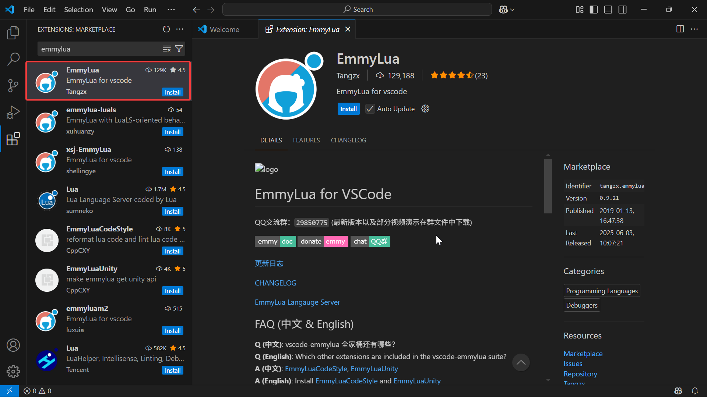The image size is (707, 397).
Task: Expand the overflow menu in menu bar
Action: click(171, 10)
